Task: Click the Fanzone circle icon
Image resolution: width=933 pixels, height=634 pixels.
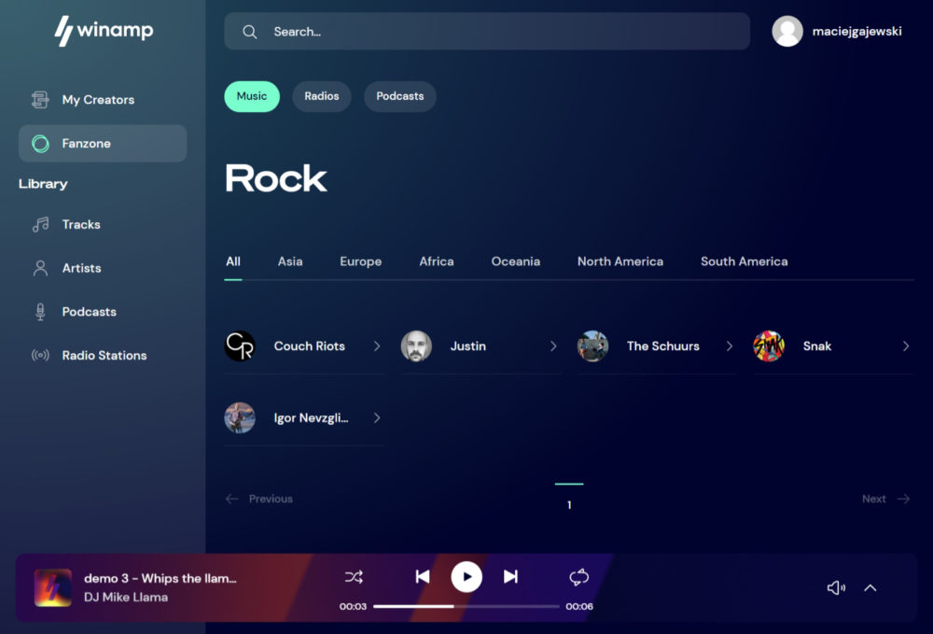Action: 40,144
